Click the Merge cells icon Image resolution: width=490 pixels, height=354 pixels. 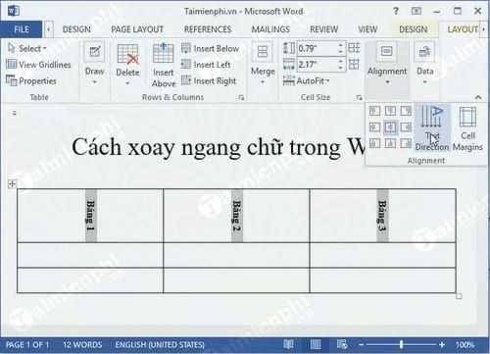tap(263, 52)
